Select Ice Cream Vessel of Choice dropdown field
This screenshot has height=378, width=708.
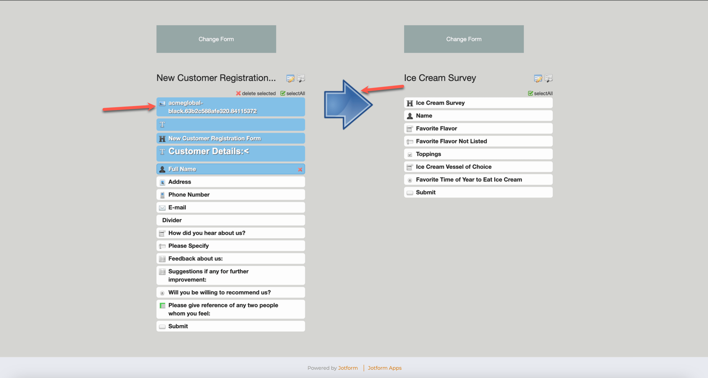(x=478, y=167)
